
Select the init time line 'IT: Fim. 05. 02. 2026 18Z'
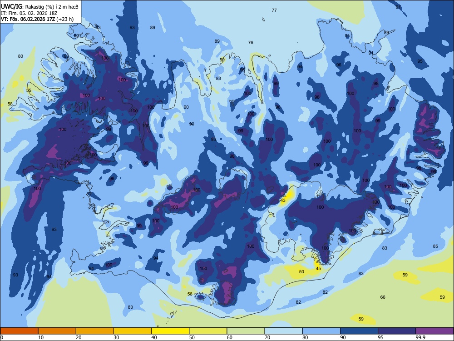[28, 13]
